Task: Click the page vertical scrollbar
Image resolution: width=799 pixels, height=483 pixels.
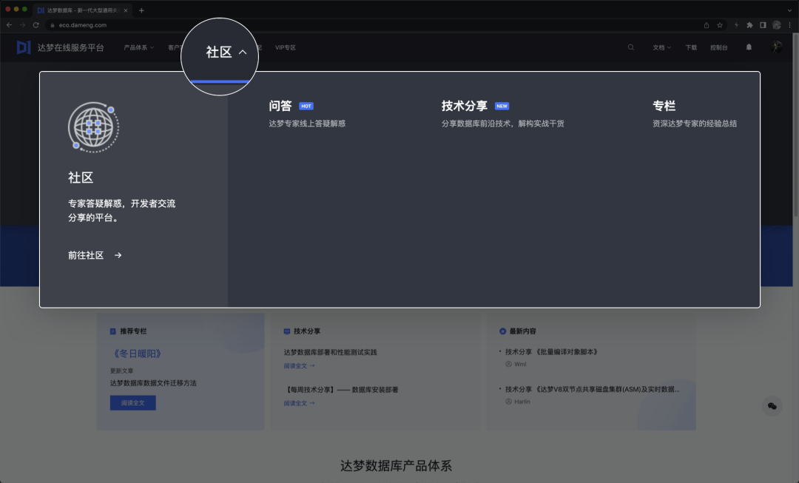Action: (x=795, y=125)
